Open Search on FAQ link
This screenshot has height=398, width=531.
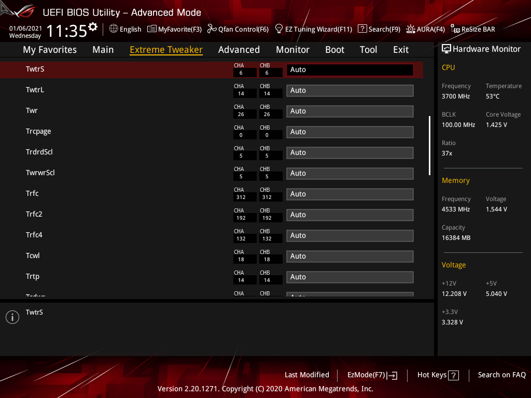[x=501, y=375]
